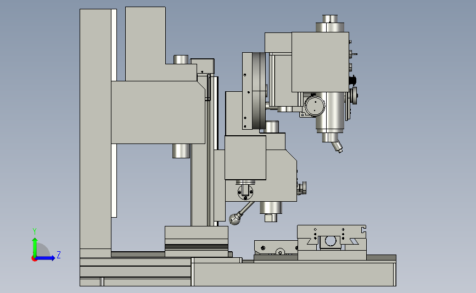Select the ball-ended lever handle on the model
This screenshot has width=476, height=293.
(x=240, y=214)
